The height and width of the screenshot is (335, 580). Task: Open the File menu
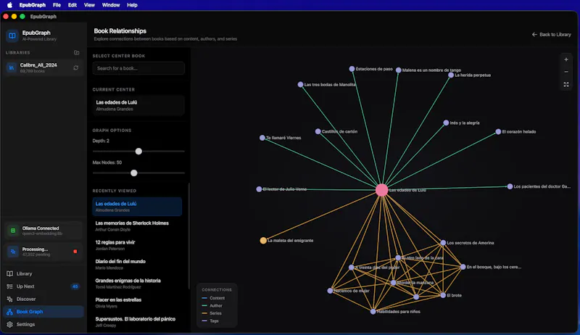pyautogui.click(x=57, y=5)
